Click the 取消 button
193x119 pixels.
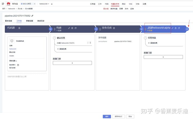pyautogui.click(x=130, y=116)
